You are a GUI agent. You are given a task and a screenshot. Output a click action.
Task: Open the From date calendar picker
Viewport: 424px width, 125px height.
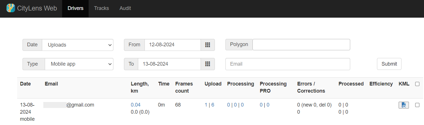(x=207, y=45)
